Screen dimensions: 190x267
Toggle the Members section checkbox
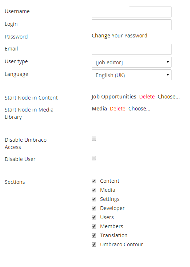point(94,226)
